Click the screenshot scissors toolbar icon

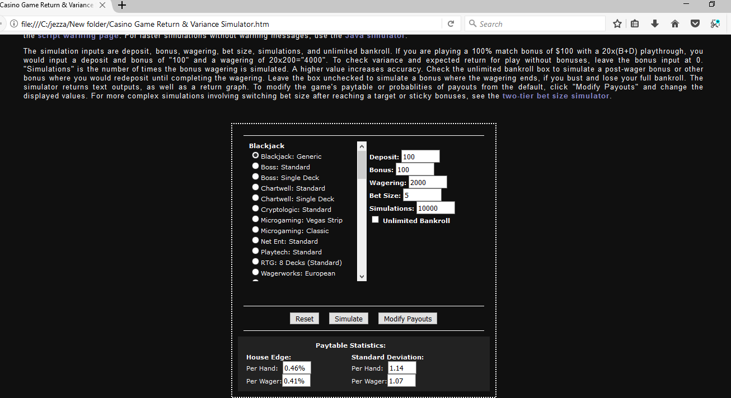pyautogui.click(x=715, y=23)
